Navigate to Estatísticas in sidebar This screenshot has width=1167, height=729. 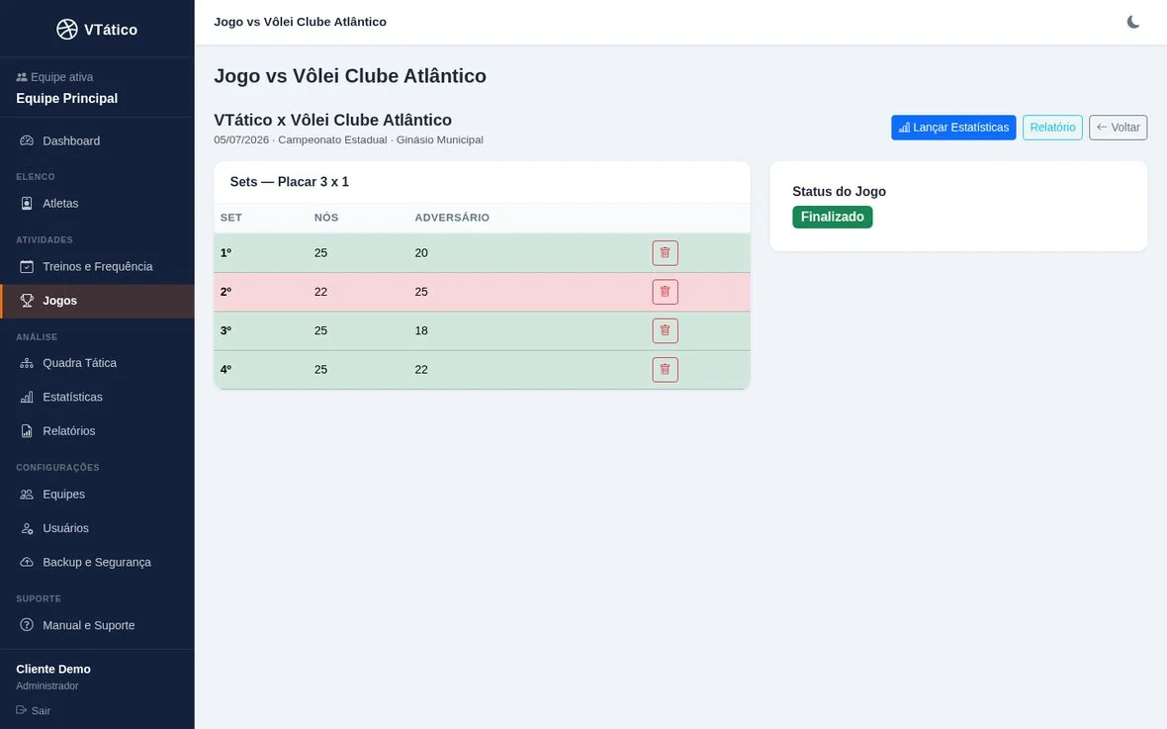click(x=98, y=397)
